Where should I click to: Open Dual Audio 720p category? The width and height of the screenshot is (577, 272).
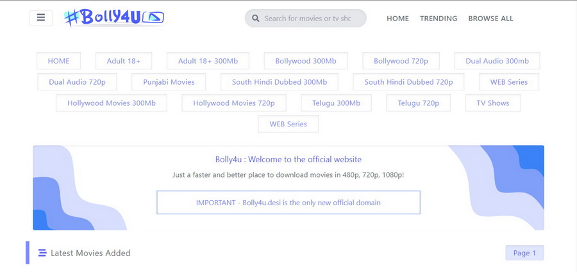point(78,81)
